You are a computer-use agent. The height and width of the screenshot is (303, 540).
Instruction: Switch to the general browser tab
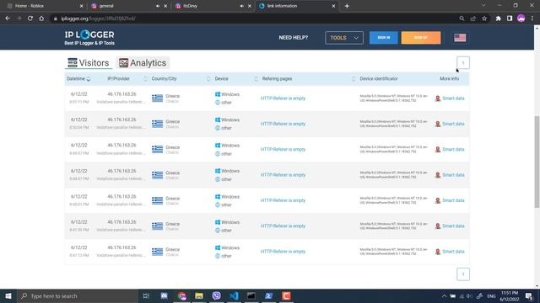[x=129, y=6]
